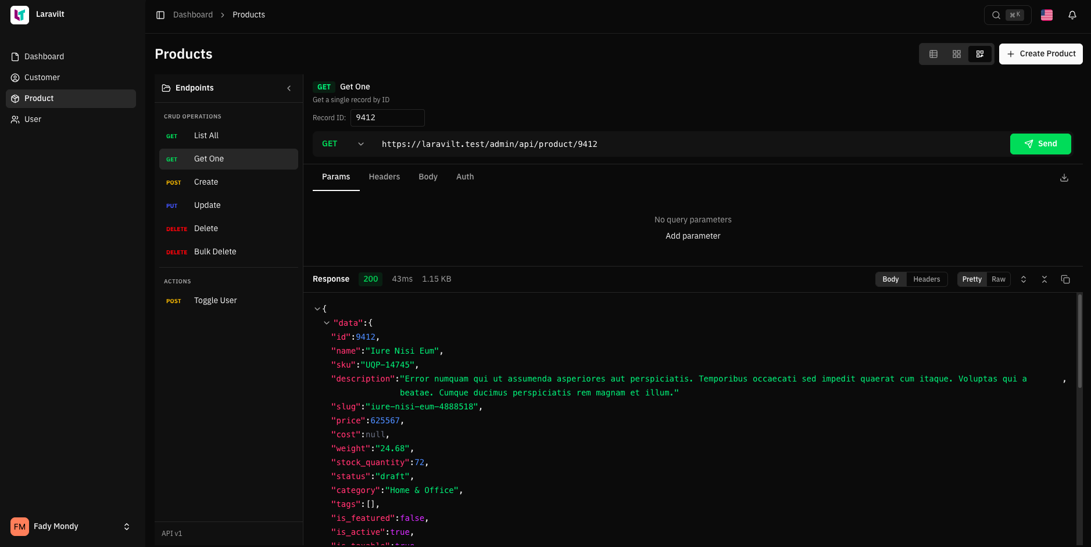This screenshot has height=547, width=1091.
Task: Click the US flag language icon
Action: pos(1047,15)
